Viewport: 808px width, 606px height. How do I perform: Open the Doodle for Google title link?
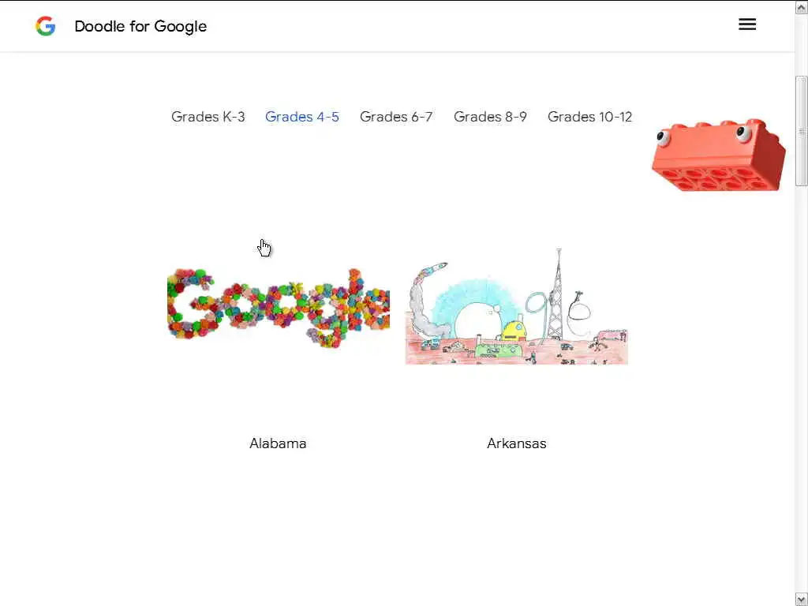[x=140, y=26]
